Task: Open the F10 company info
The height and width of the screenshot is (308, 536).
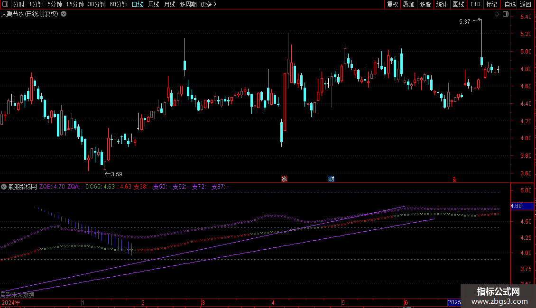Action: point(475,4)
